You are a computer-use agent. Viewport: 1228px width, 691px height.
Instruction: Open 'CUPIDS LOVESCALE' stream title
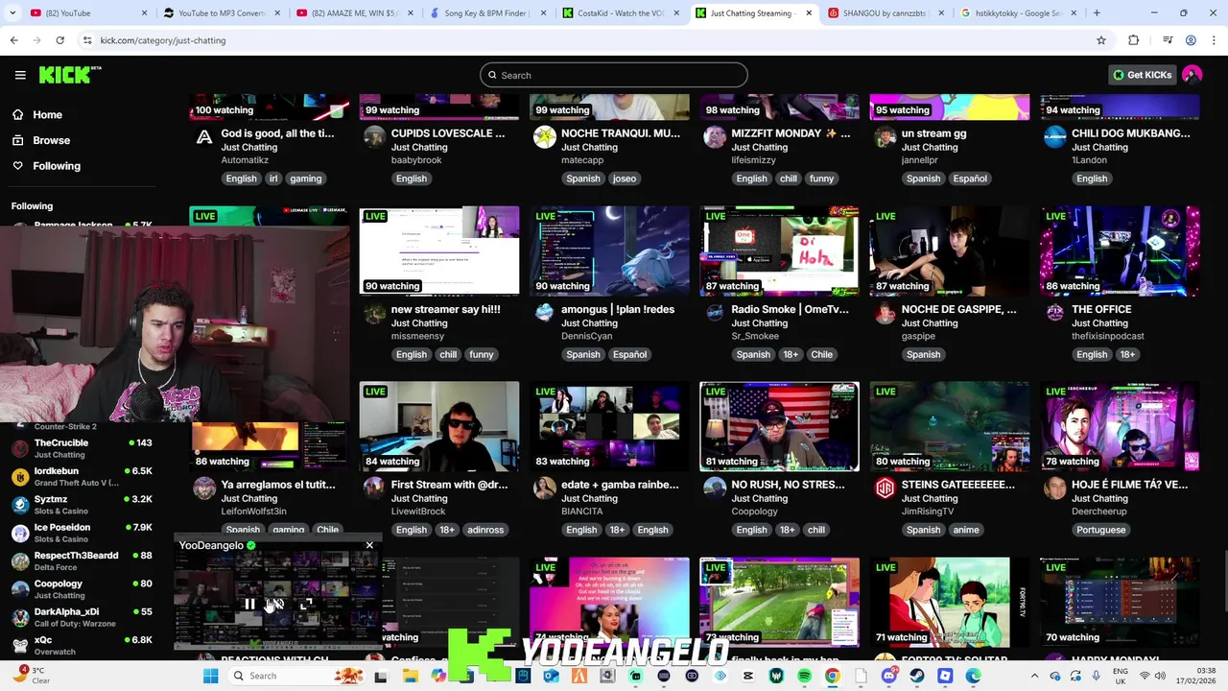click(448, 133)
